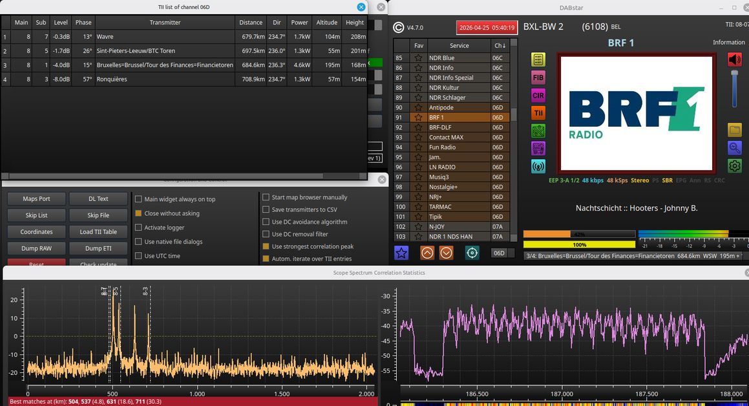Click the cyan antenna broadcast icon
This screenshot has height=406, width=749.
coord(538,166)
